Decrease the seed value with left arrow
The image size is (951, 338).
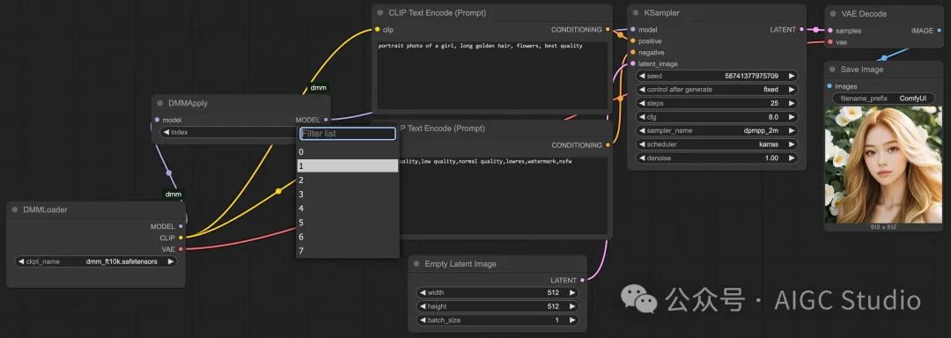point(642,77)
